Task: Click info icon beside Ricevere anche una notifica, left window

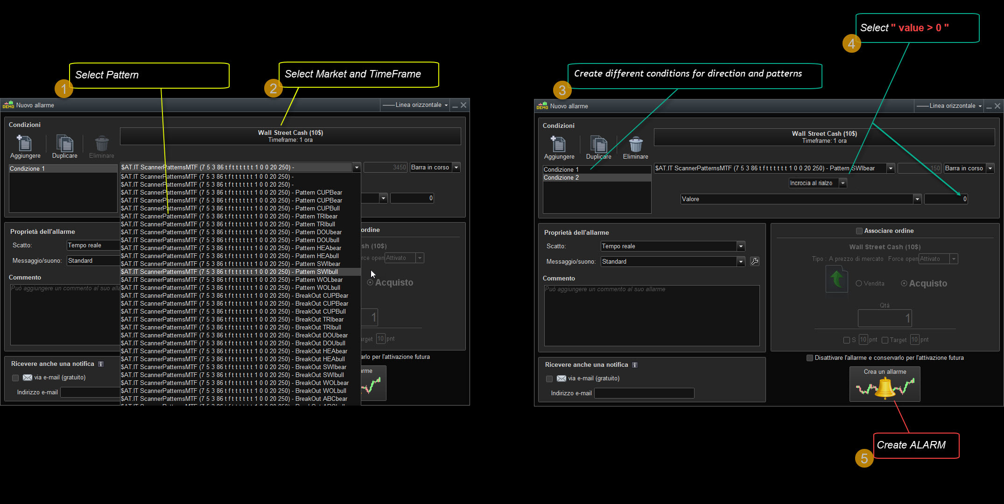Action: (x=101, y=364)
